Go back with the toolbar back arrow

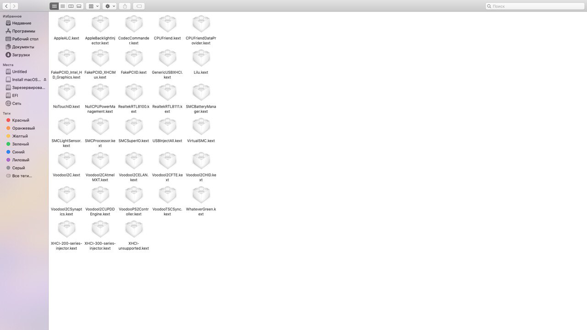6,6
